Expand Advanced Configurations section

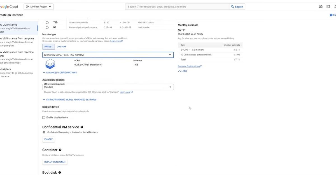[x=60, y=73]
